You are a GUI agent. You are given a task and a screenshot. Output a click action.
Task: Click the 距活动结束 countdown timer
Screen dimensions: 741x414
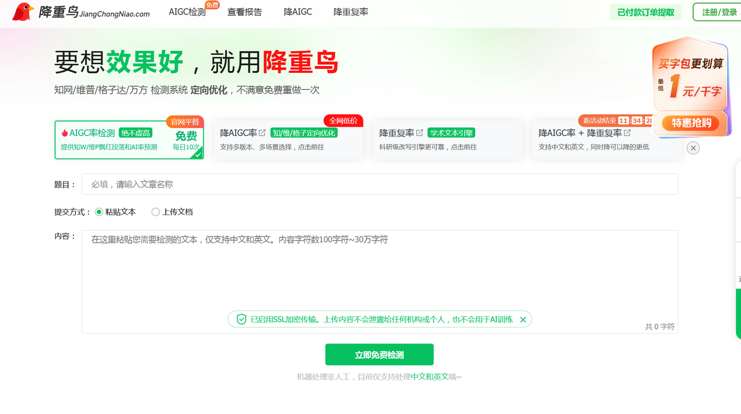click(x=616, y=121)
